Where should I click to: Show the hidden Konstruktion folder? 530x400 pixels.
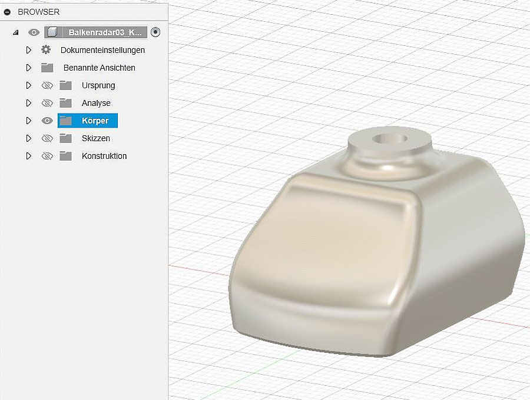coord(47,156)
